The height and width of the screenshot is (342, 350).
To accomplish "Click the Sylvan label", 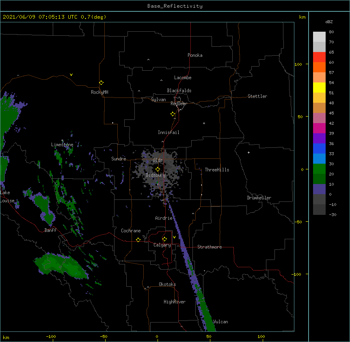I will click(158, 100).
